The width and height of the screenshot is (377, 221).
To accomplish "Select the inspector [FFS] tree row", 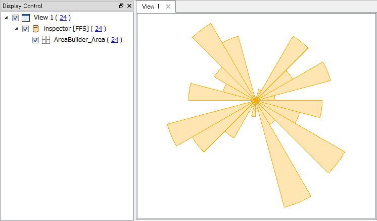I will click(x=66, y=29).
